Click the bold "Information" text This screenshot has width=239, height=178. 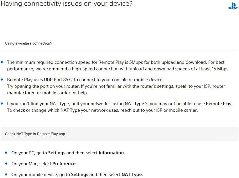[111, 153]
